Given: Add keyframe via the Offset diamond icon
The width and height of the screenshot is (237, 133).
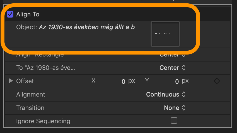Looking at the screenshot, I should [217, 81].
